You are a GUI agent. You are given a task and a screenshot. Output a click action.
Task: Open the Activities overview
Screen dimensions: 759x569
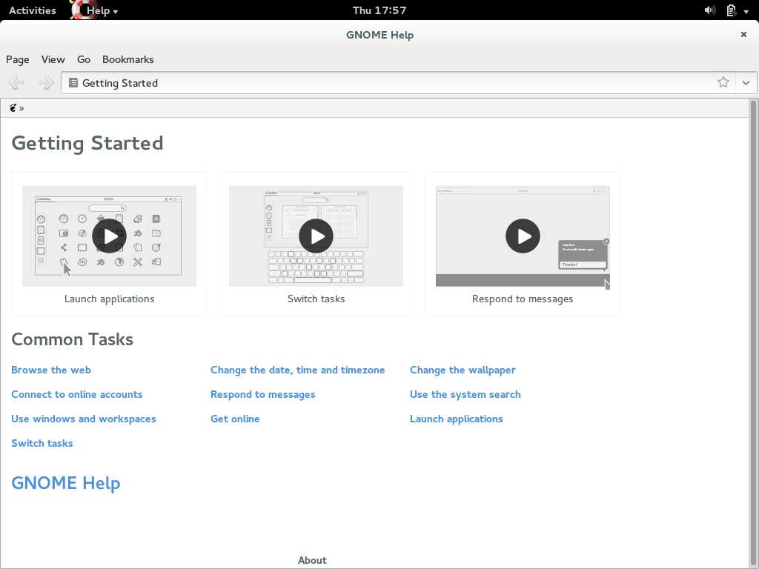tap(33, 10)
